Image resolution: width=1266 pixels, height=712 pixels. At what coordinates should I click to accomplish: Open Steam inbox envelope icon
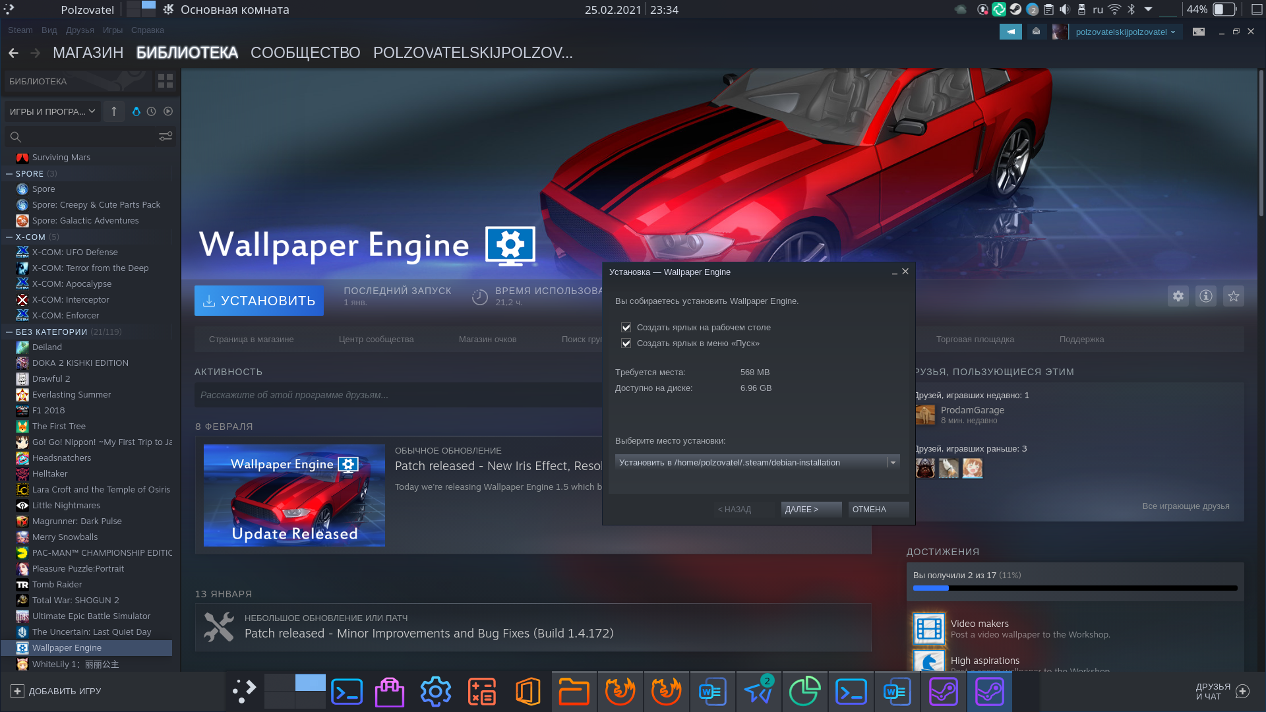(x=1036, y=32)
